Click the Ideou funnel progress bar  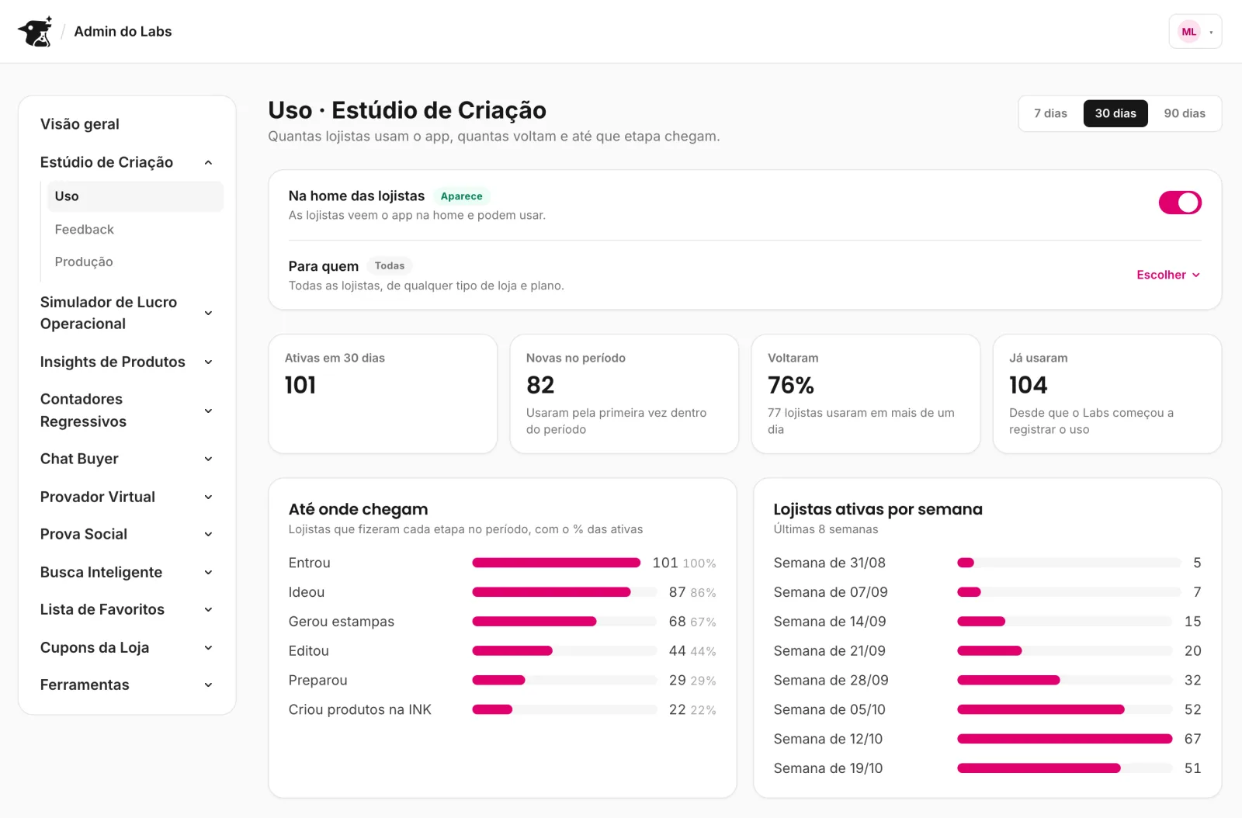pos(564,592)
